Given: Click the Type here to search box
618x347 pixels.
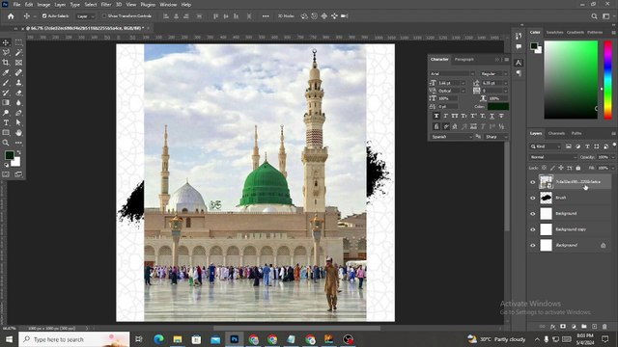Looking at the screenshot, I should click(x=74, y=339).
